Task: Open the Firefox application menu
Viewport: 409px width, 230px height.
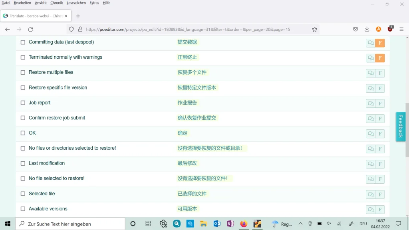Action: [x=401, y=29]
